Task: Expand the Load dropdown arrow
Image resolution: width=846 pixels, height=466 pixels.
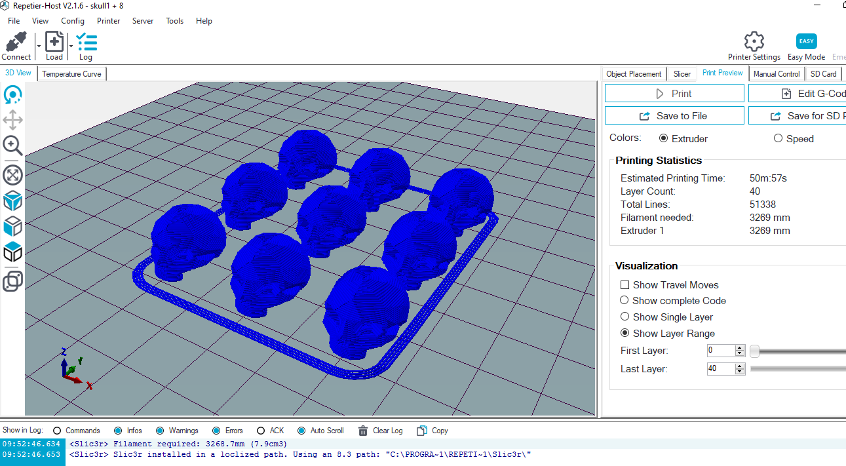Action: pyautogui.click(x=71, y=47)
